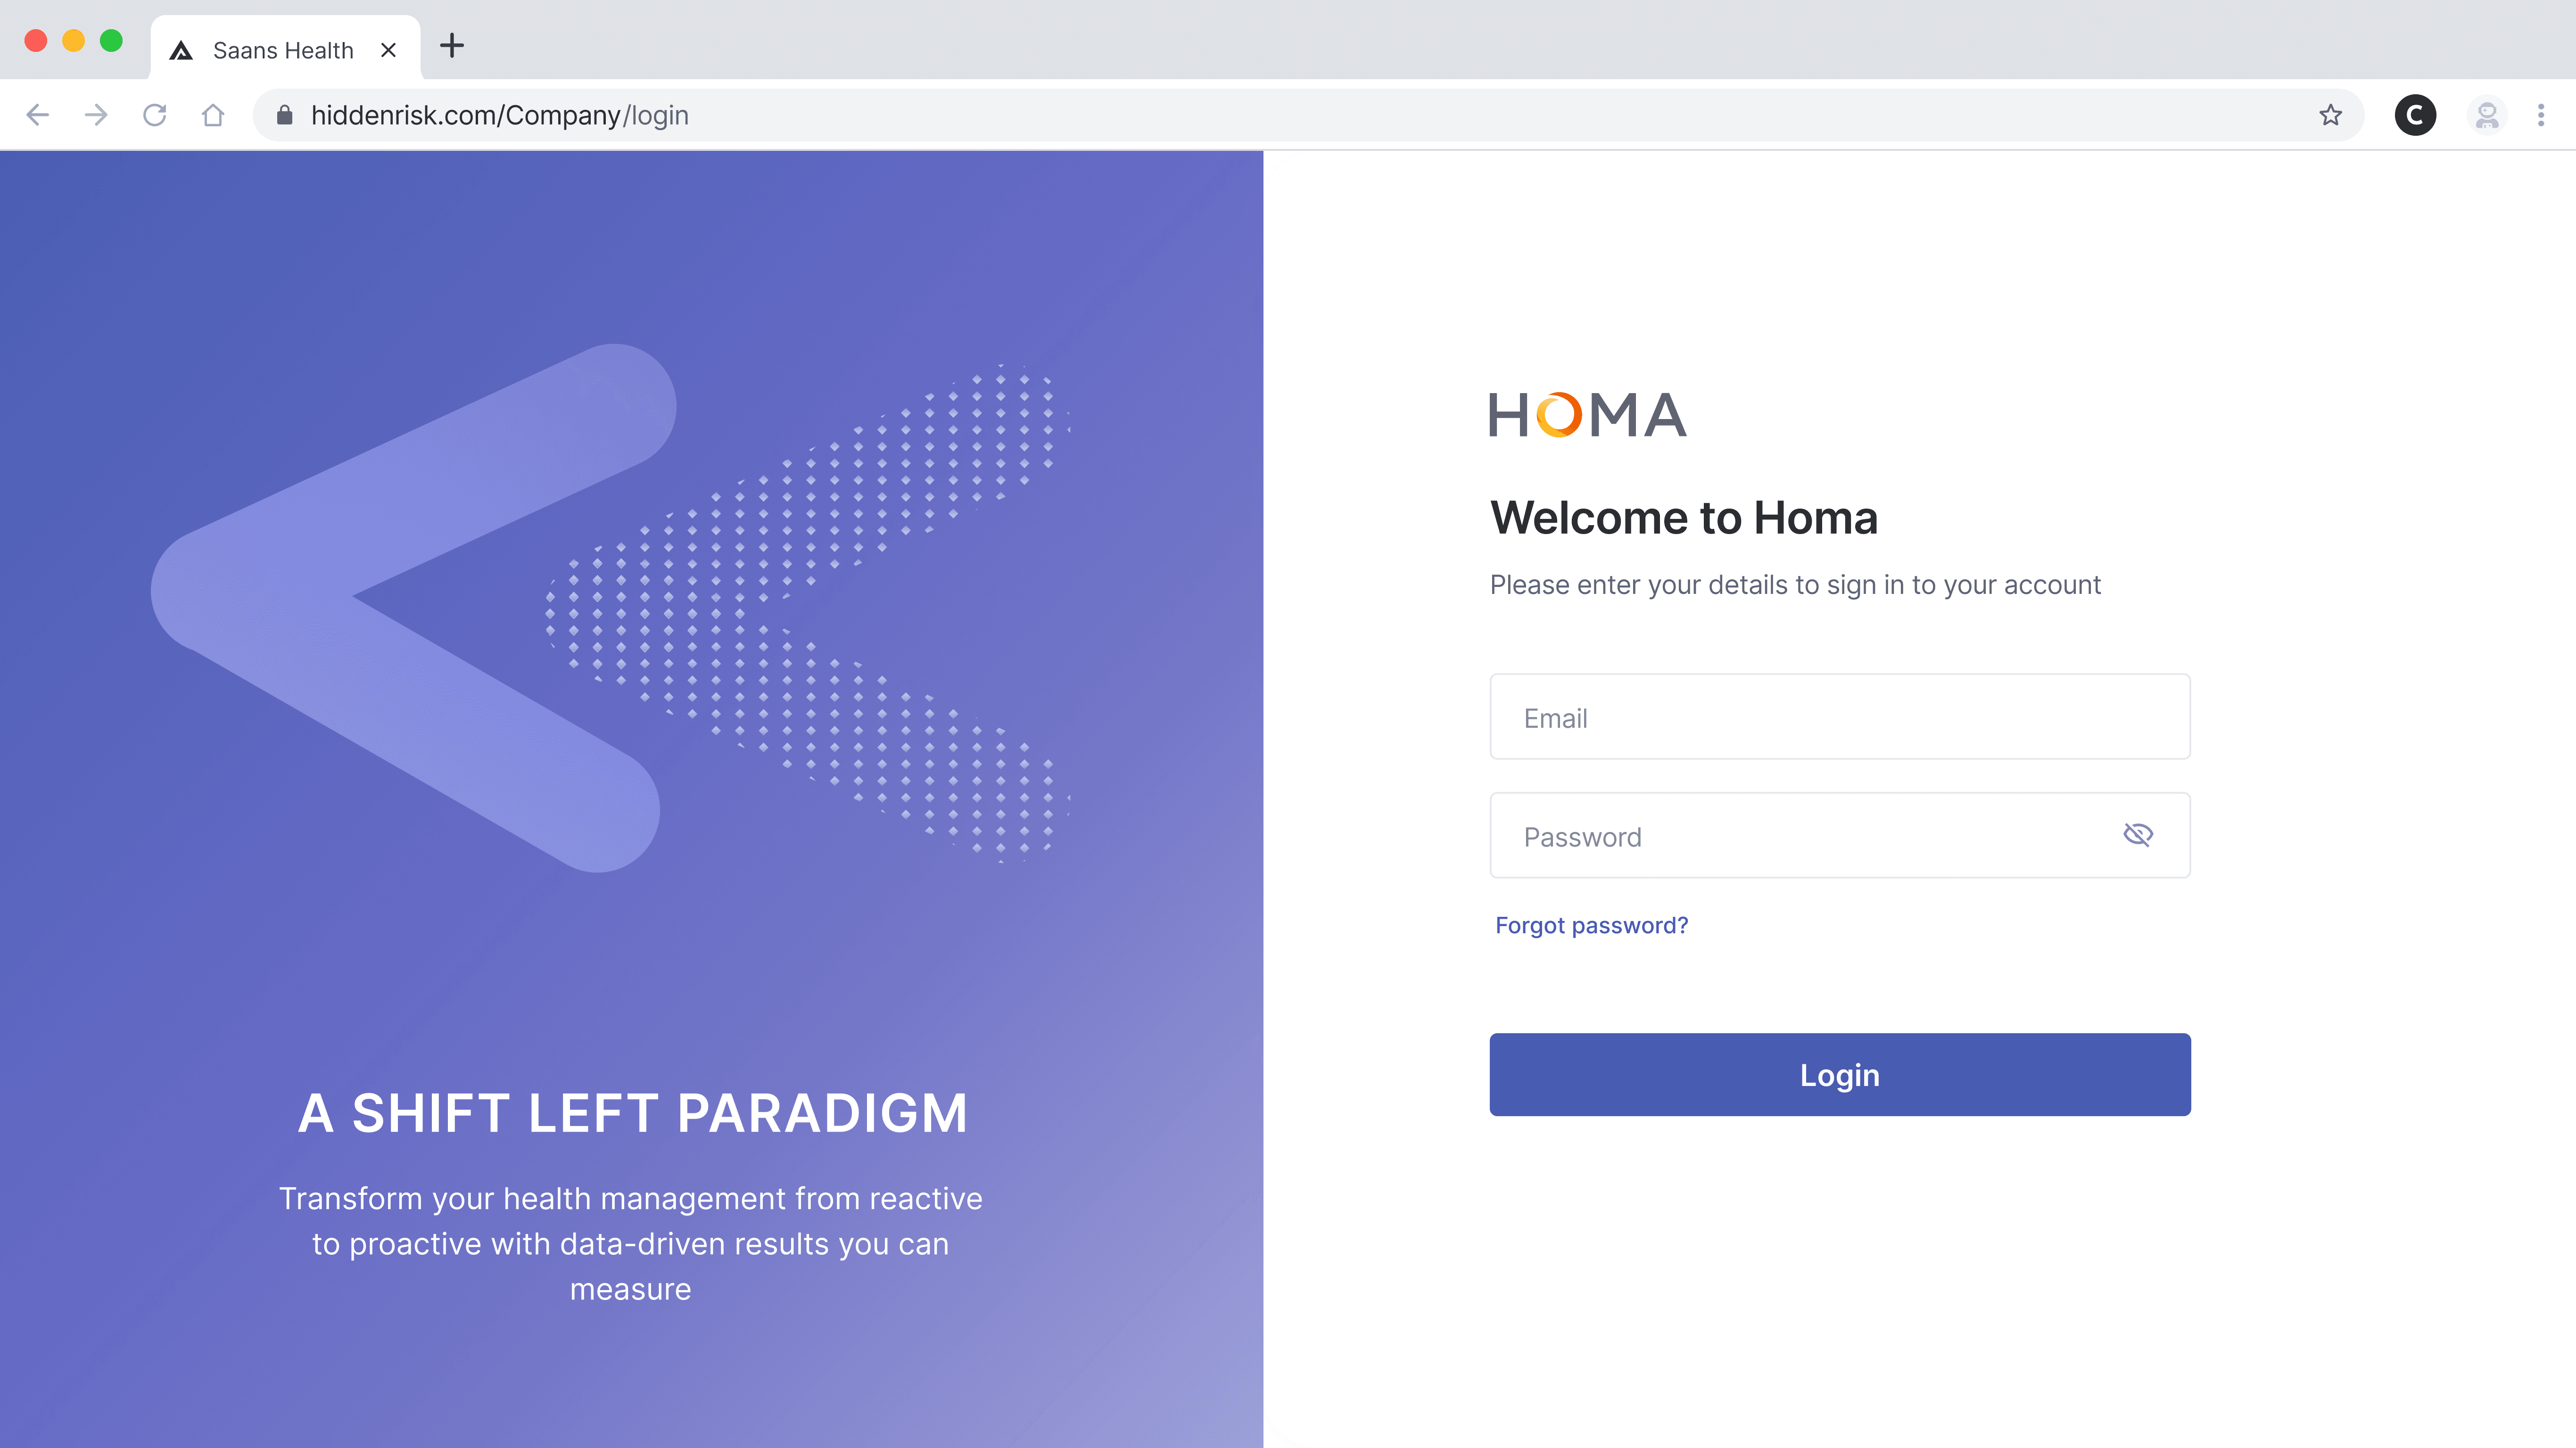This screenshot has width=2576, height=1448.
Task: Open the dark C profile extension icon
Action: (x=2415, y=115)
